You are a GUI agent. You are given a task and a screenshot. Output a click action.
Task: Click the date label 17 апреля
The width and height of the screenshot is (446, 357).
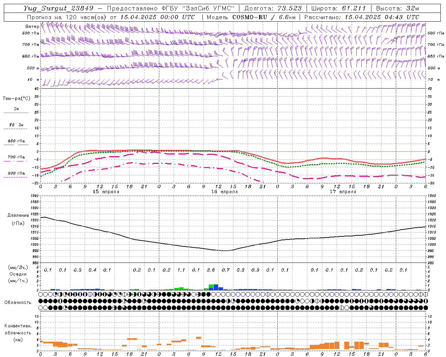point(343,192)
